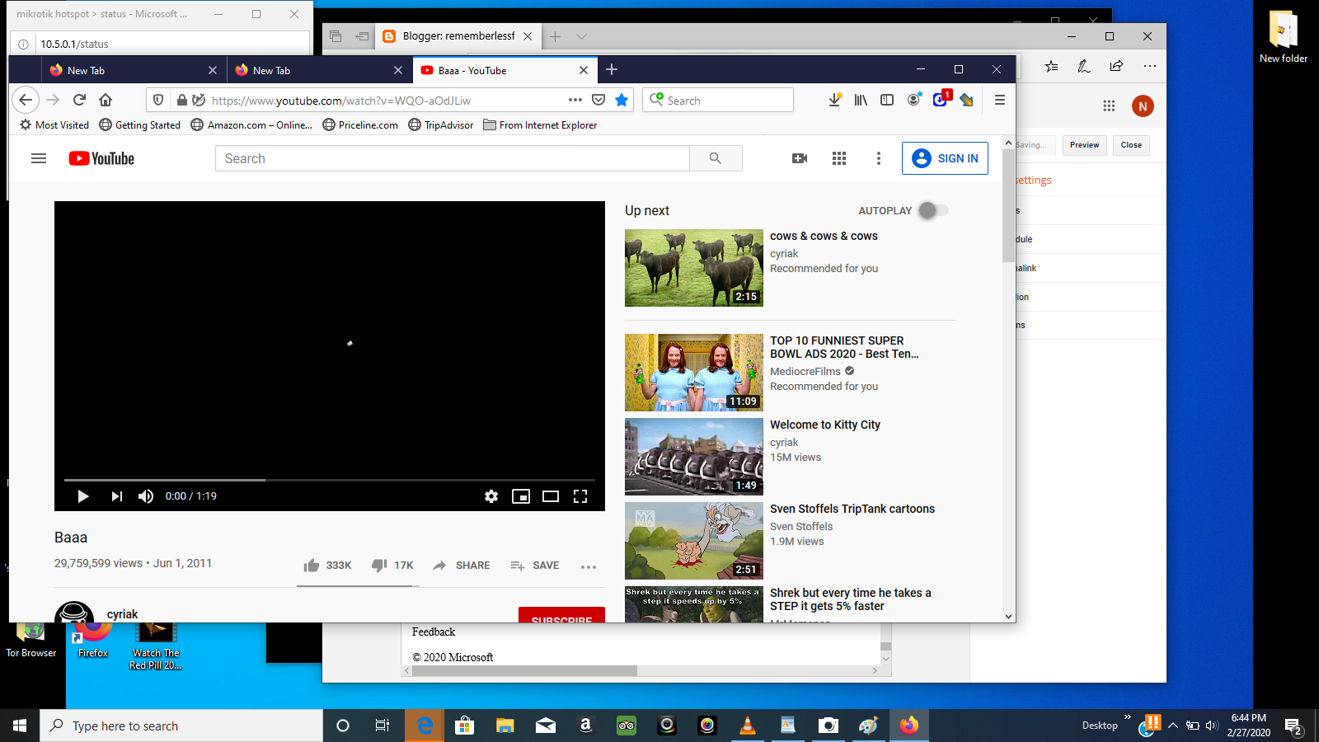Open Edge favorites star icon
Image resolution: width=1319 pixels, height=742 pixels.
coord(1051,66)
